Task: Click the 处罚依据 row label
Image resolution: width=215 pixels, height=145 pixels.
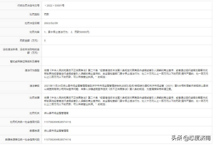Action: pyautogui.click(x=35, y=98)
